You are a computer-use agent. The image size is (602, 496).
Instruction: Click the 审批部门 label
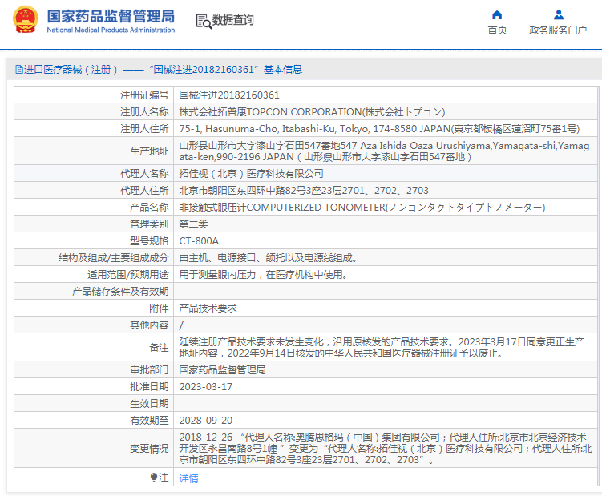click(x=149, y=370)
